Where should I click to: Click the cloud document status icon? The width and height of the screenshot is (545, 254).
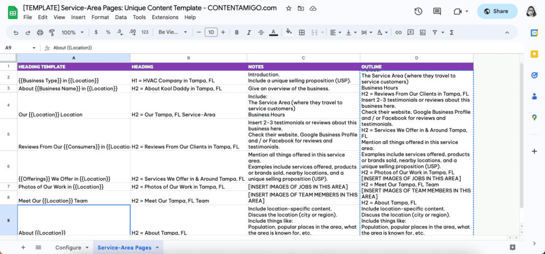pos(313,9)
